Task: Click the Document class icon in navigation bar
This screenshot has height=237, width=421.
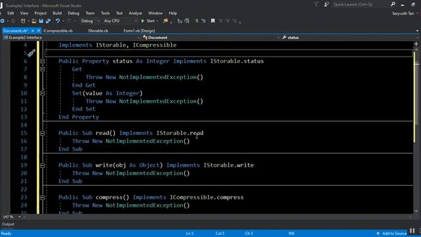Action: [145, 38]
